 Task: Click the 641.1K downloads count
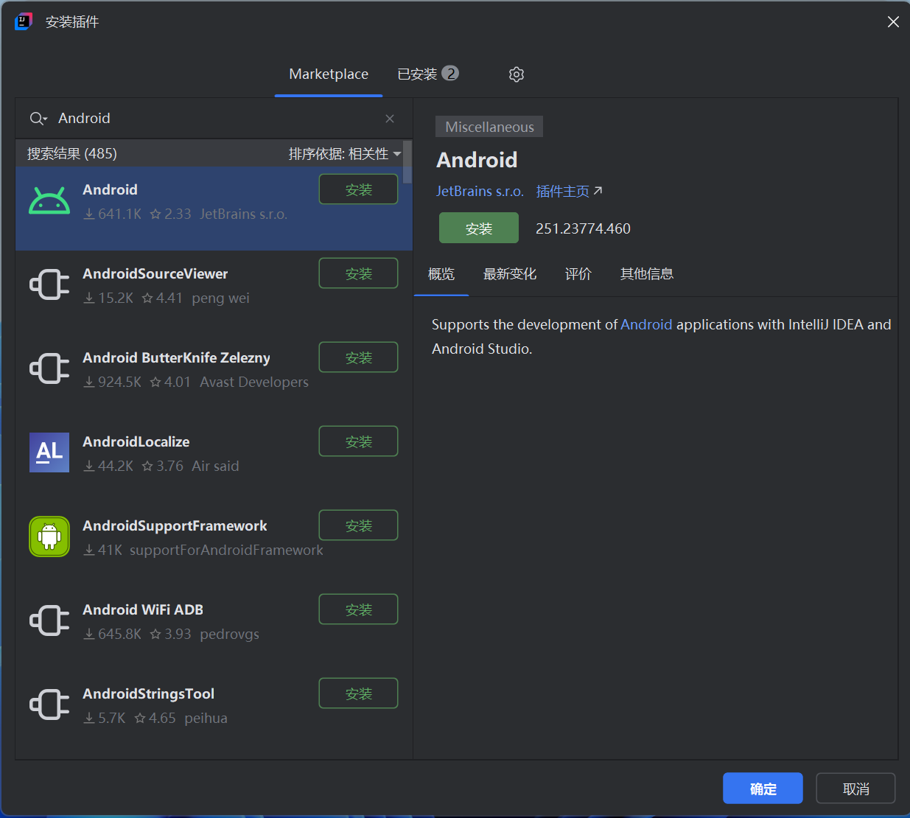[x=113, y=214]
